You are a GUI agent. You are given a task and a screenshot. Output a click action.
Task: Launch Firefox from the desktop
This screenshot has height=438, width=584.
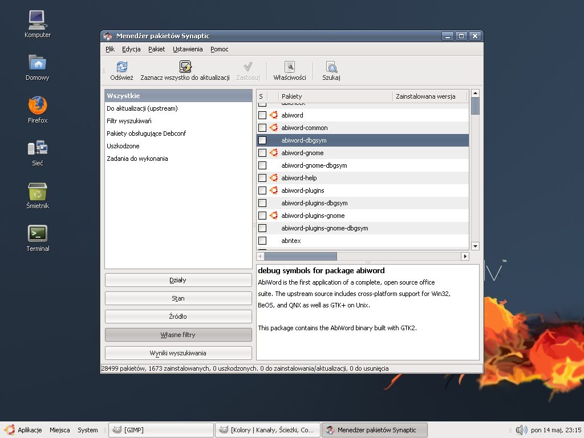point(37,105)
